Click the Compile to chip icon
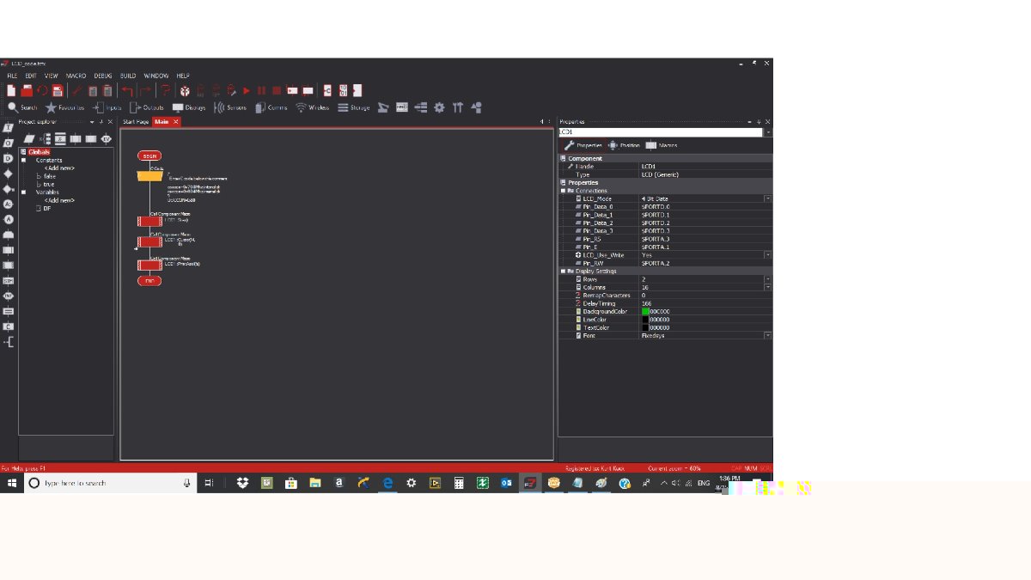This screenshot has height=580, width=1031. click(357, 90)
